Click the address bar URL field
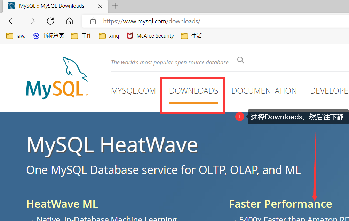Screen dimensions: 349x221 coord(215,21)
